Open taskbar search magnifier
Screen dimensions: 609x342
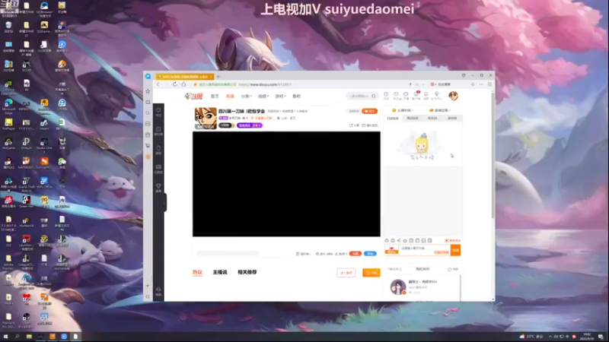tap(17, 337)
